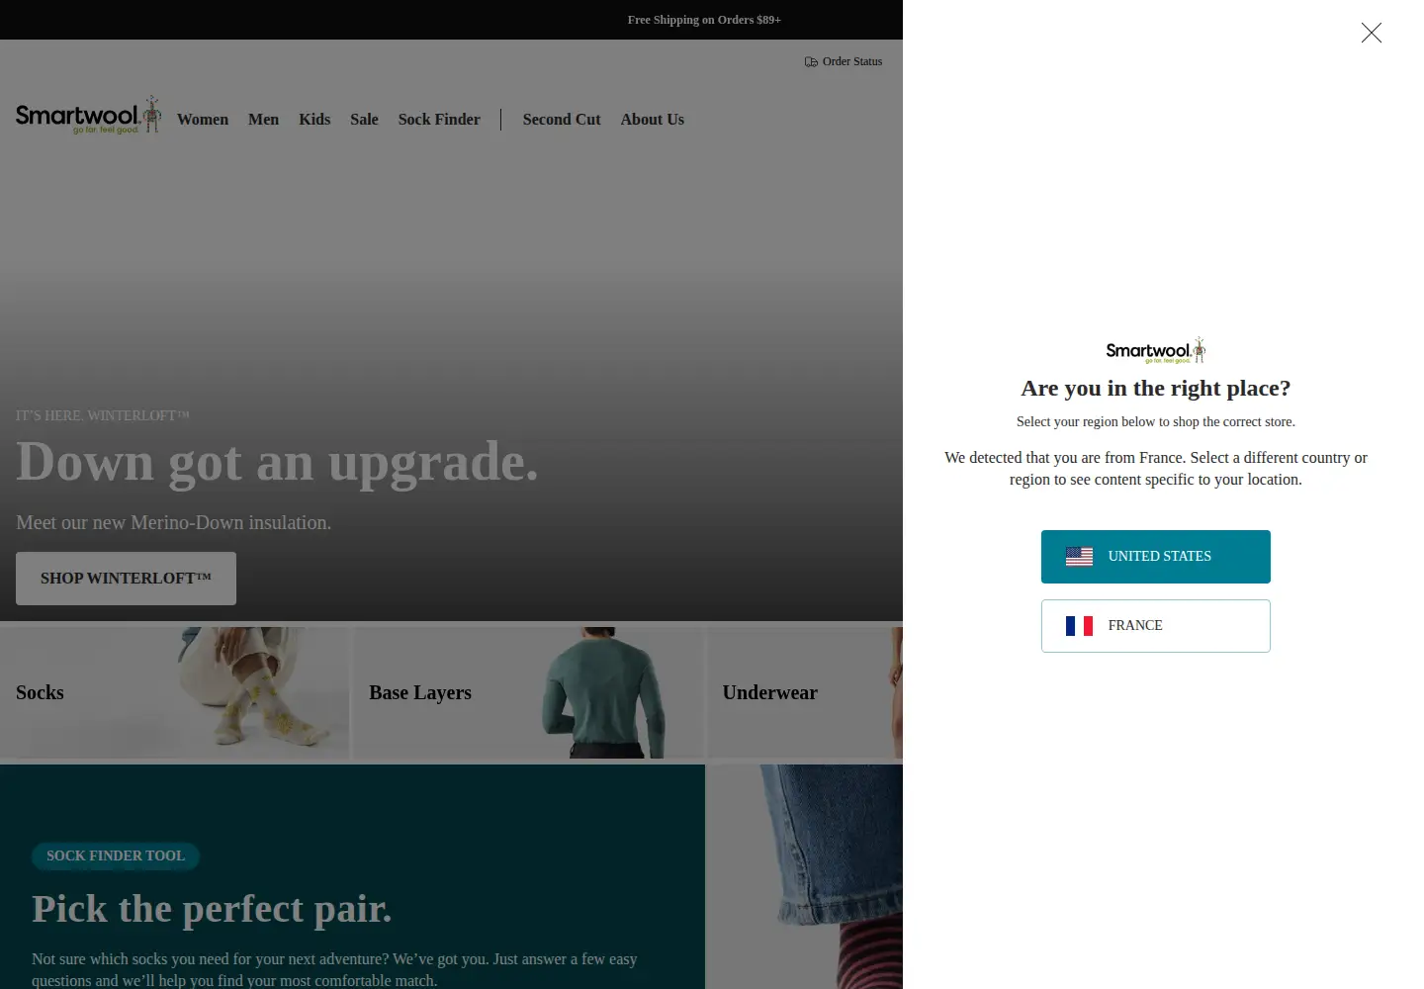
Task: Open the Kids menu
Action: coord(314,120)
